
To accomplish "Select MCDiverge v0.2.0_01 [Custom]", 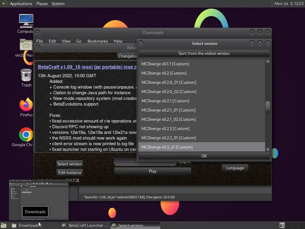I will (202, 82).
